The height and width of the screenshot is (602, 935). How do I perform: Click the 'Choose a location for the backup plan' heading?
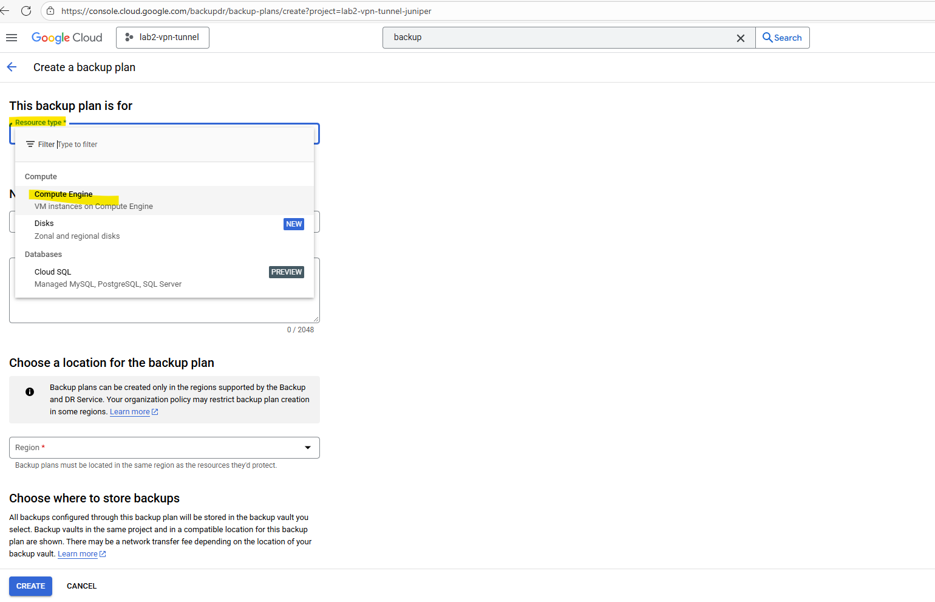tap(112, 363)
